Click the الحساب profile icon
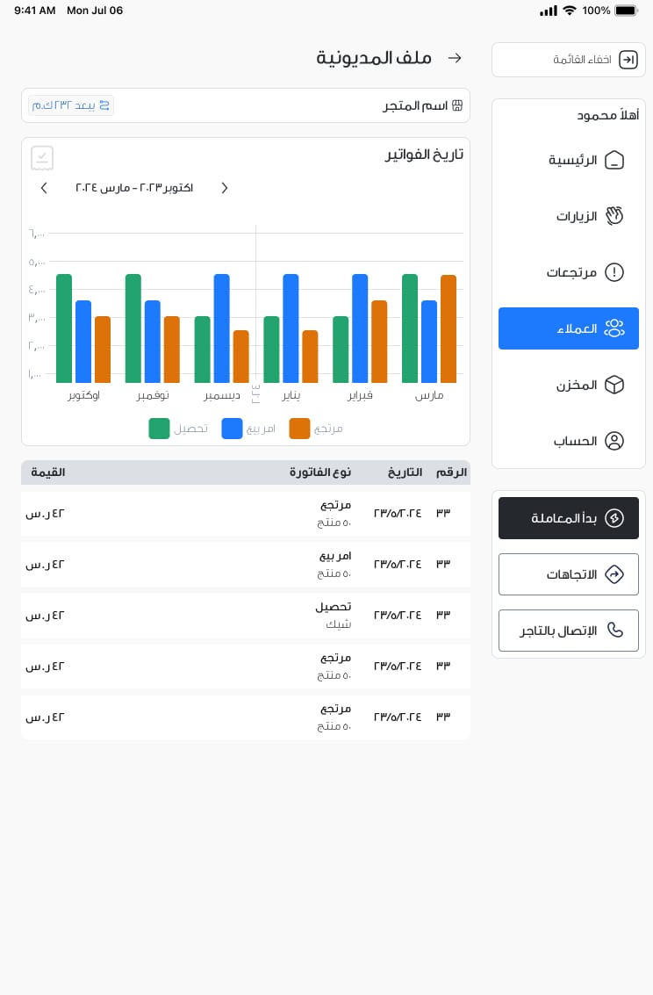The height and width of the screenshot is (995, 653). pos(614,441)
